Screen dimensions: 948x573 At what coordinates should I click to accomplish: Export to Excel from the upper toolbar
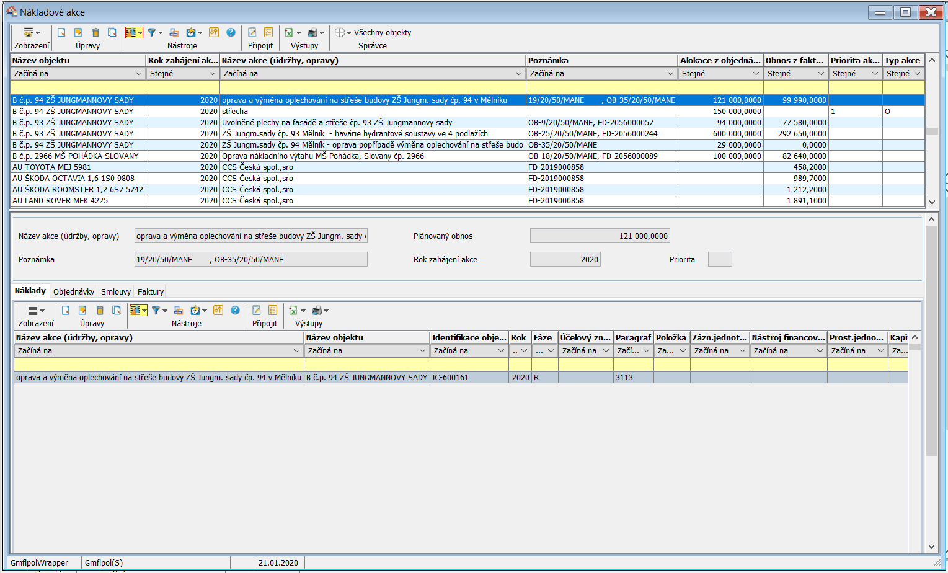coord(289,33)
